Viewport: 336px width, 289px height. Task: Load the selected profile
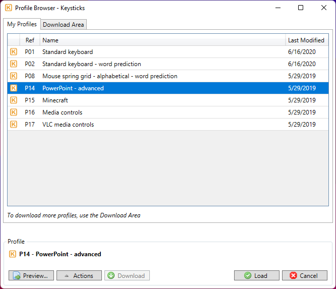tap(257, 275)
